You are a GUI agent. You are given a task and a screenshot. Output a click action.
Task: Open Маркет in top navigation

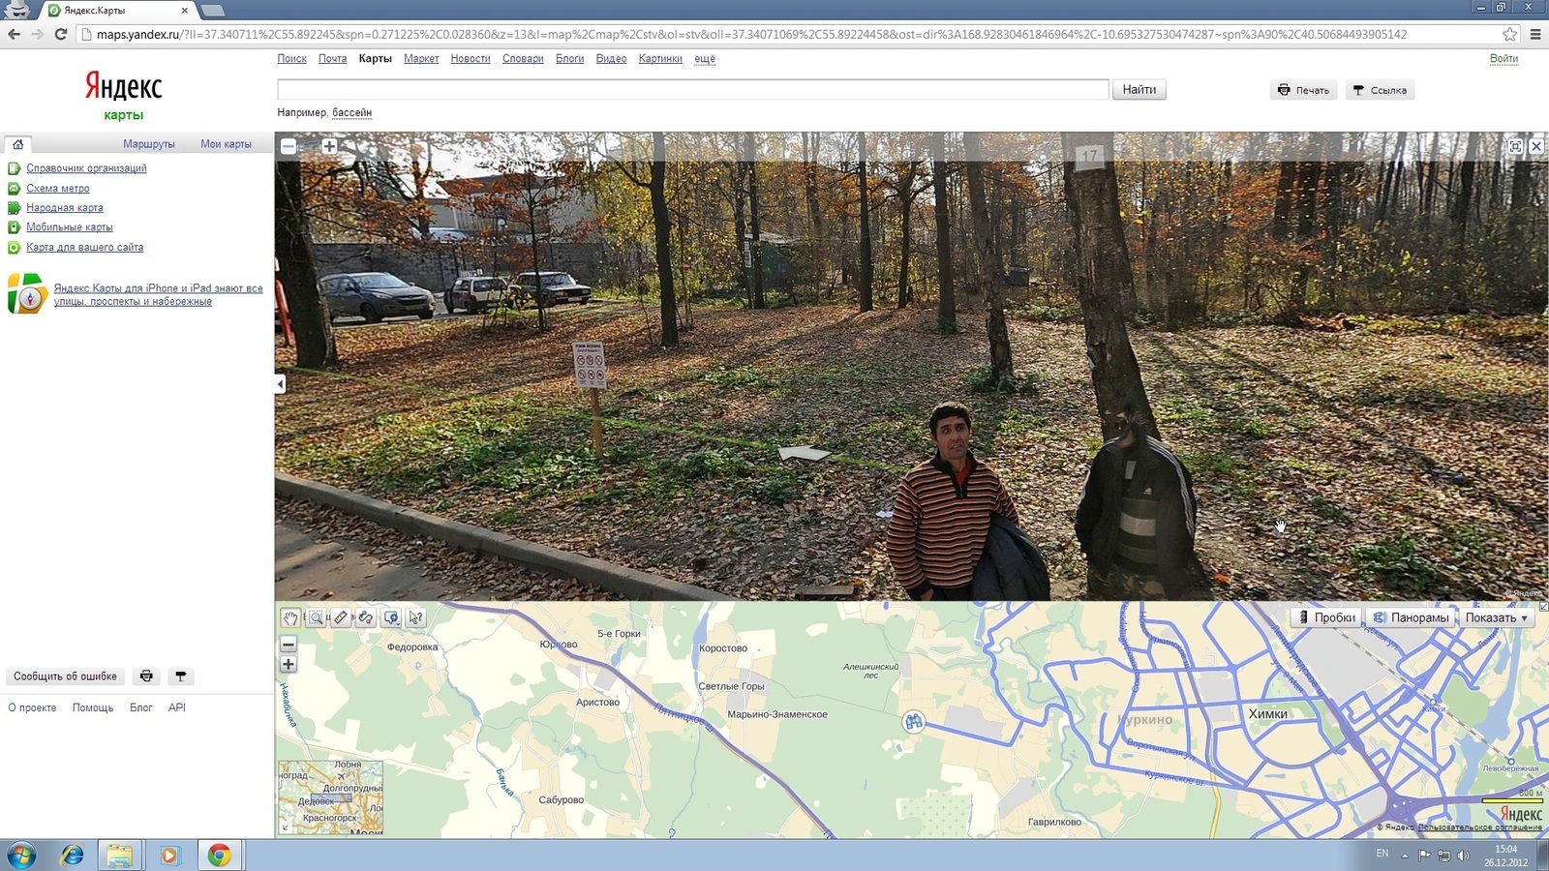(x=421, y=59)
